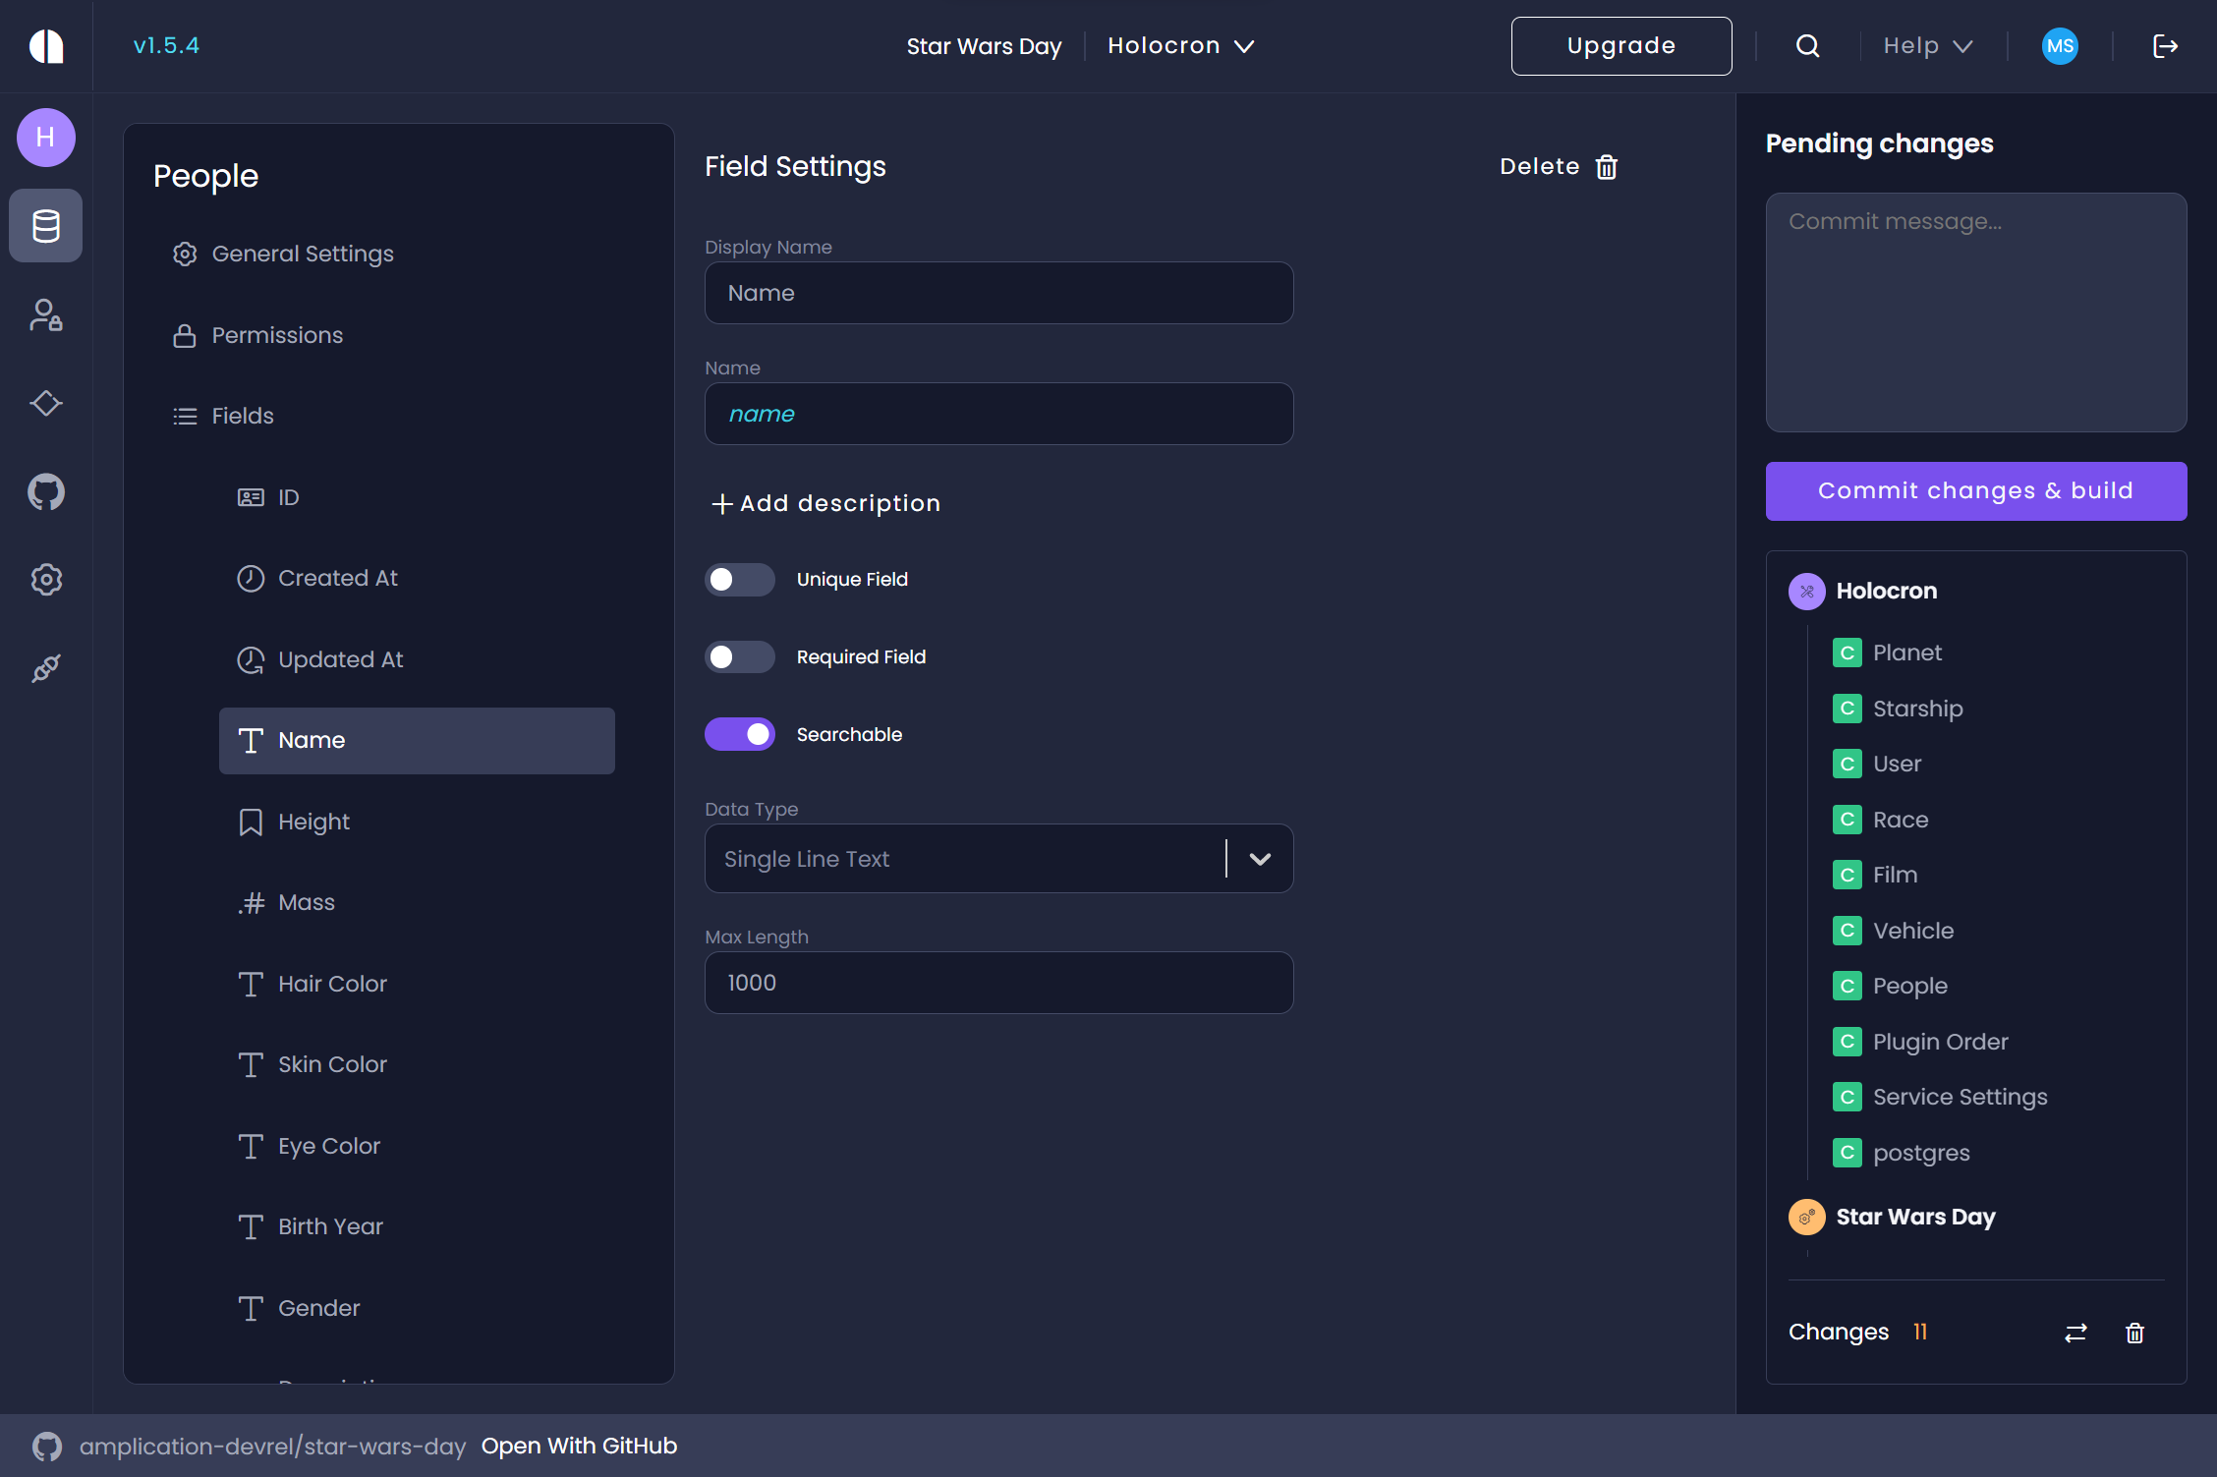Click the name identifier input field

coord(998,414)
